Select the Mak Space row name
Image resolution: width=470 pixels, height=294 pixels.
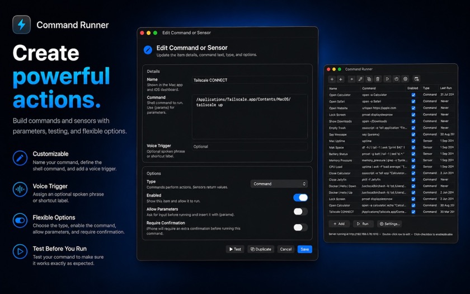(336, 148)
